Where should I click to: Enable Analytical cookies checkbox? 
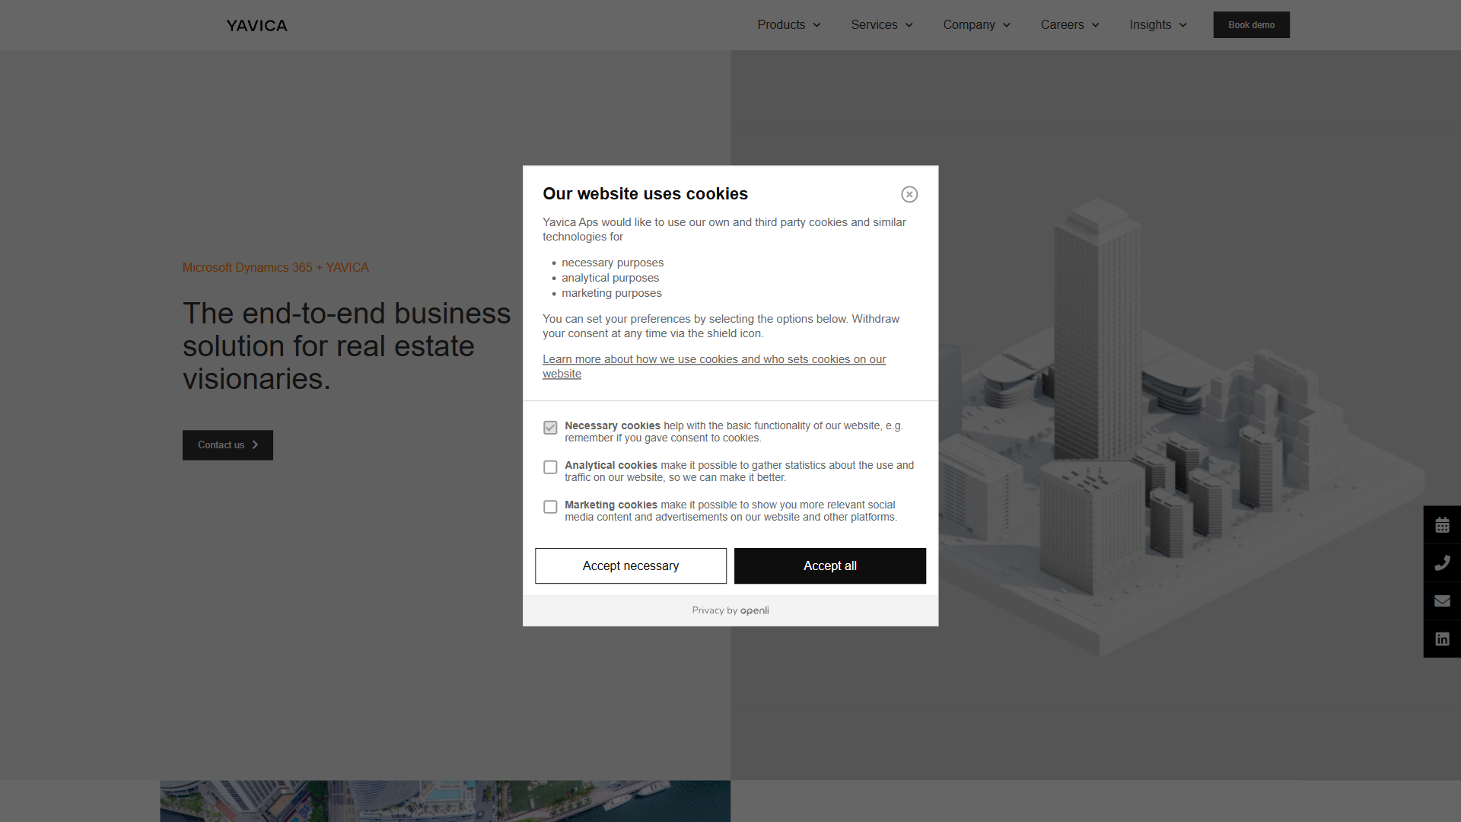(550, 467)
